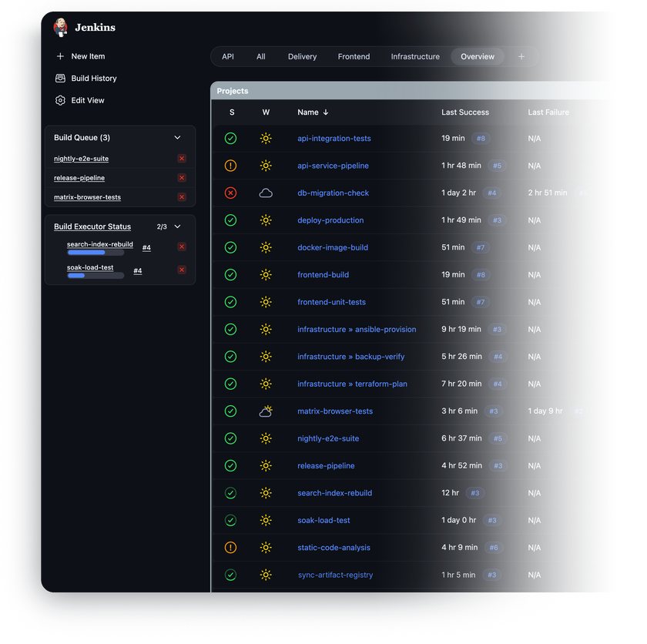
Task: Open queued nightly-e2e-suite item link
Action: pyautogui.click(x=82, y=159)
